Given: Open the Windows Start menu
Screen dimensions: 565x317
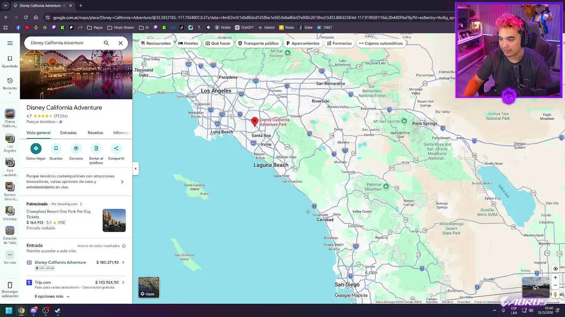Looking at the screenshot, I should pos(9,311).
